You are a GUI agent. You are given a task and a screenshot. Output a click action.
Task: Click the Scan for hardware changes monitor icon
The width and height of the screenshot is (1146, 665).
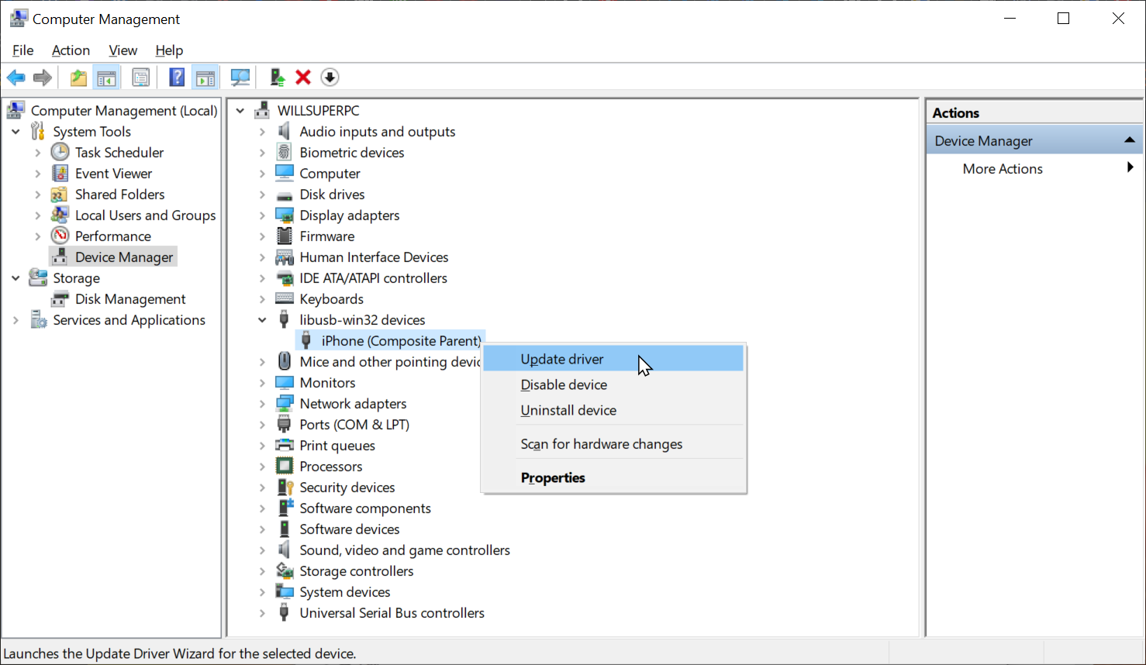(x=240, y=78)
